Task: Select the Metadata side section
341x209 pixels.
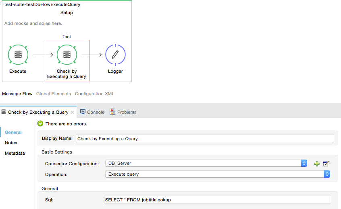Action: click(15, 153)
